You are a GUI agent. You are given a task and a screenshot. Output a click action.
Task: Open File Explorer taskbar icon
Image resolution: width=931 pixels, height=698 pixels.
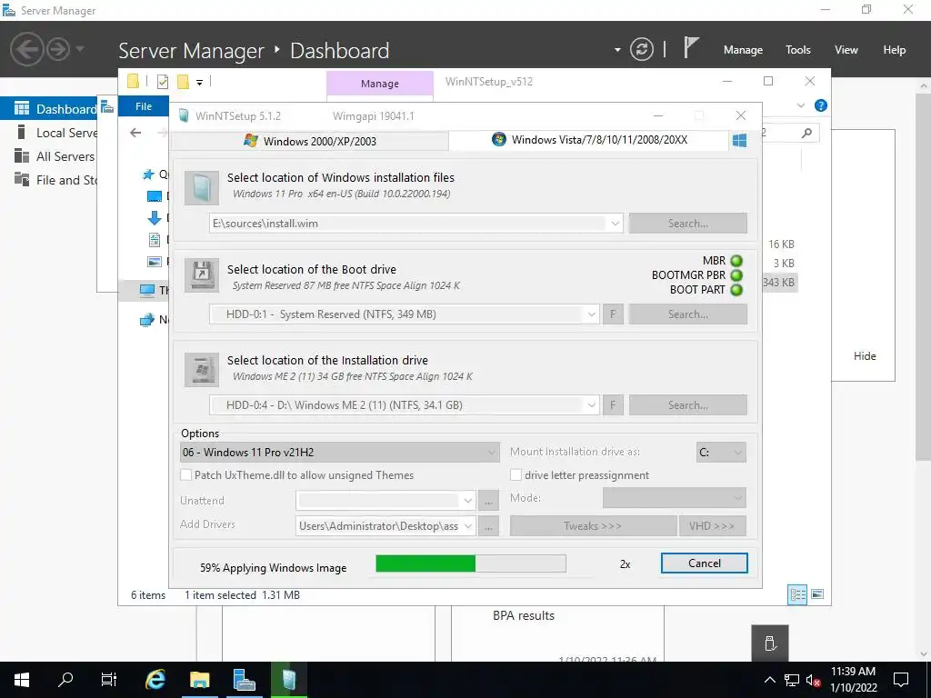click(x=199, y=680)
